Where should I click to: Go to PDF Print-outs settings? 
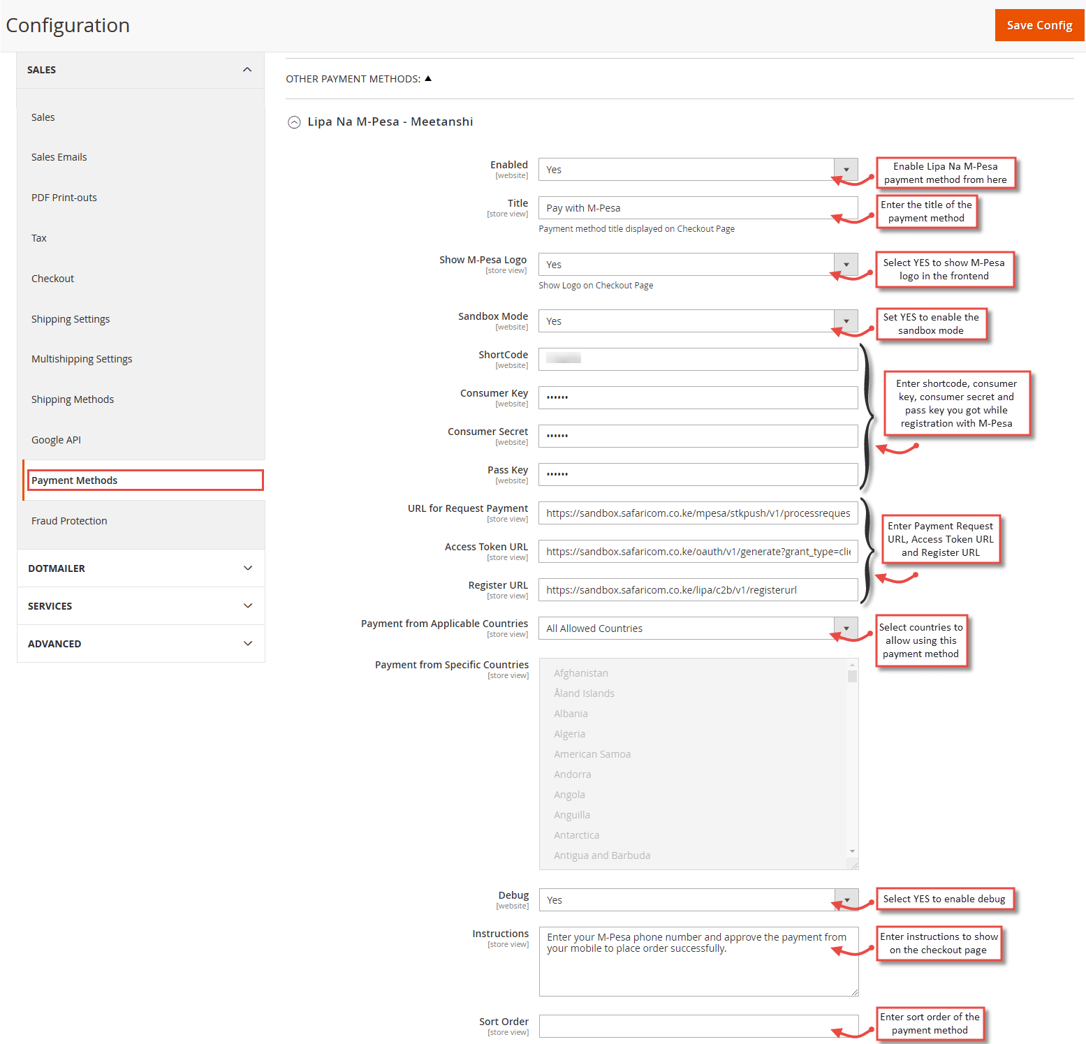click(x=64, y=198)
